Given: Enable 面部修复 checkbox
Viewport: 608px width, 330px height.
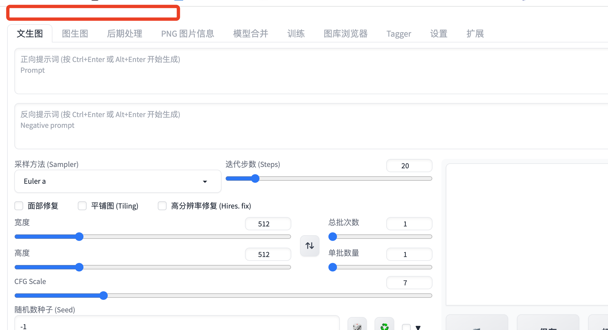Looking at the screenshot, I should 19,206.
